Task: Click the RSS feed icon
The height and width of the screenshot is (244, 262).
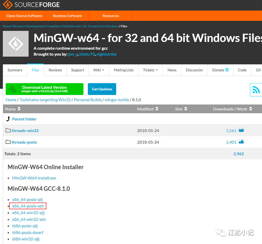Action: click(256, 90)
